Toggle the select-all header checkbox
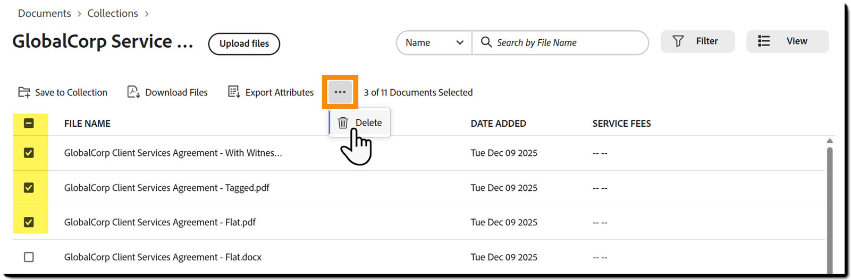 (29, 124)
